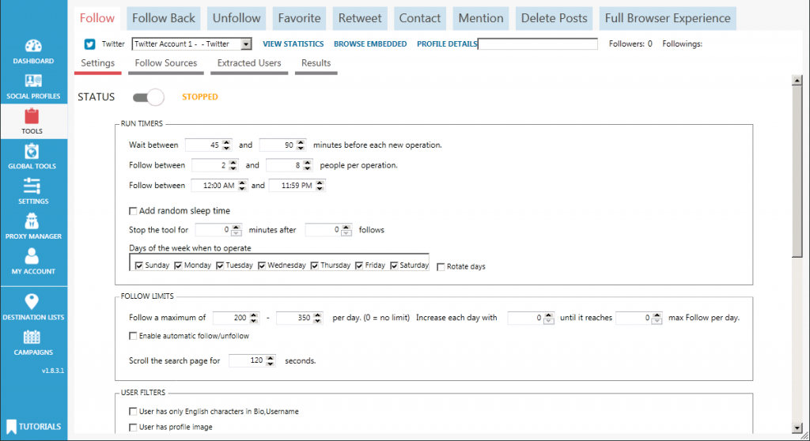Click the PROFILE DETAILS link

tap(447, 44)
